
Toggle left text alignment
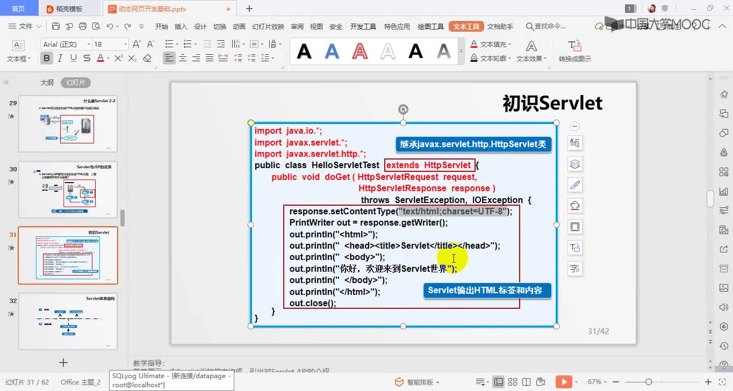(x=169, y=58)
